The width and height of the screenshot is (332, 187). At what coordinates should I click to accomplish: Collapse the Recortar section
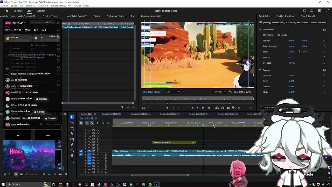(260, 70)
